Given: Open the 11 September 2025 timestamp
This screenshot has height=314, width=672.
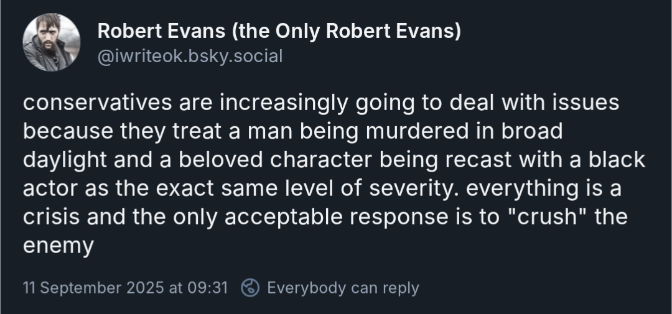Looking at the screenshot, I should 125,288.
